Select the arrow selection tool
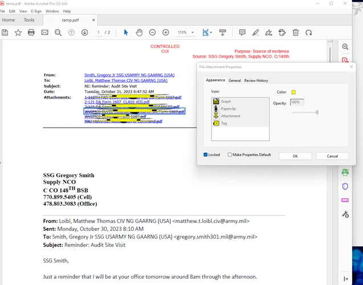This screenshot has height=285, width=363. coord(126,32)
